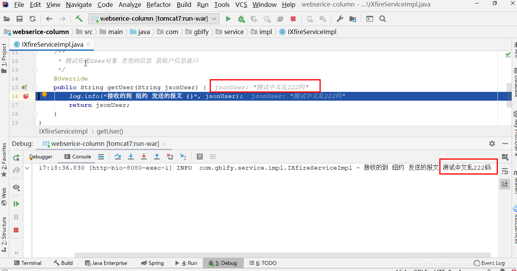Image resolution: width=517 pixels, height=271 pixels.
Task: Click the override gutter icon on line 15
Action: coord(25,87)
